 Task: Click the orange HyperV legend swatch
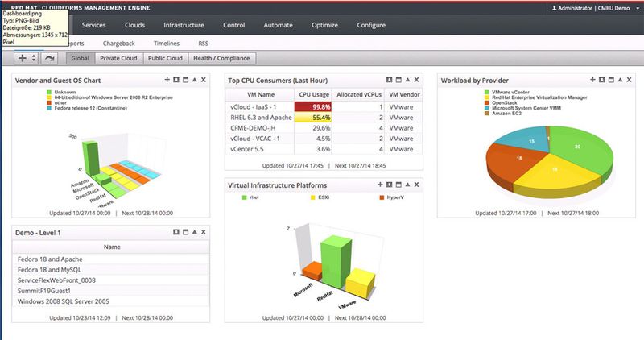pyautogui.click(x=382, y=197)
